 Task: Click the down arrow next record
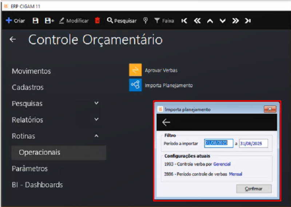tap(223, 21)
